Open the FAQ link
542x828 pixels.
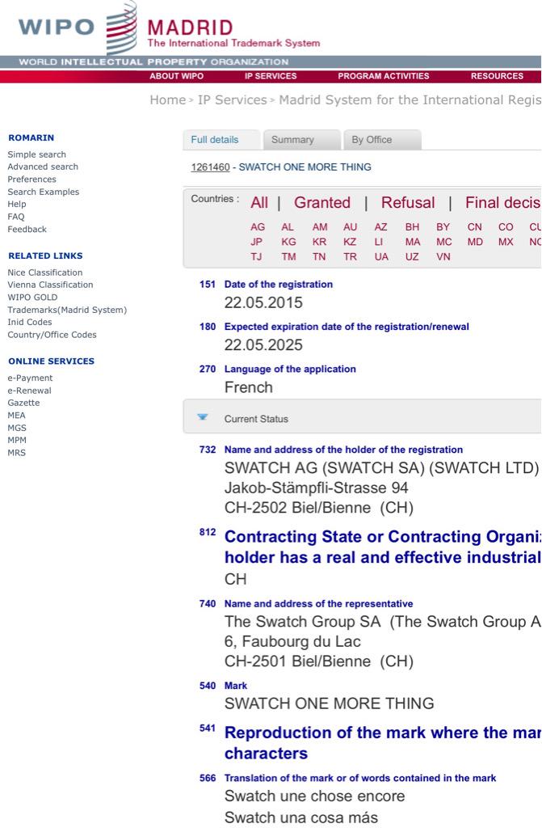(x=16, y=217)
